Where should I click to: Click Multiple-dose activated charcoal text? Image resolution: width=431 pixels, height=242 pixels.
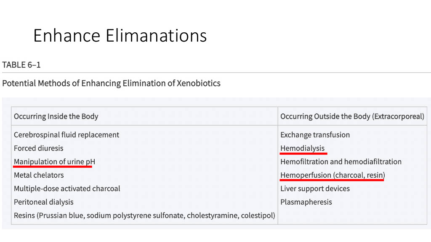(x=67, y=189)
